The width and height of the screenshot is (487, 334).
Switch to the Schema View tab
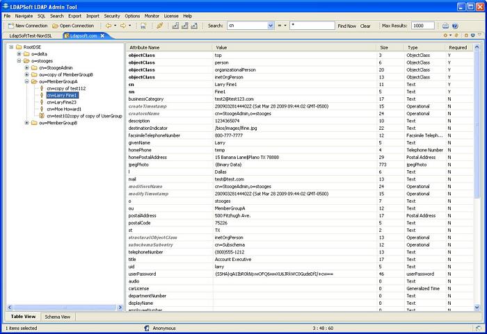pyautogui.click(x=57, y=317)
